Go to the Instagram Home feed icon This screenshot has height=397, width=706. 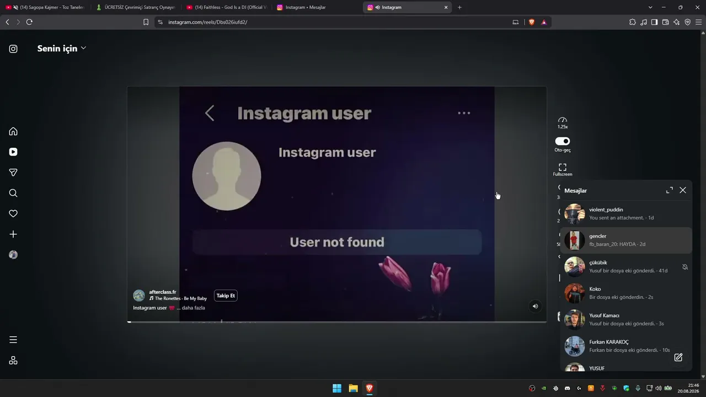13,131
